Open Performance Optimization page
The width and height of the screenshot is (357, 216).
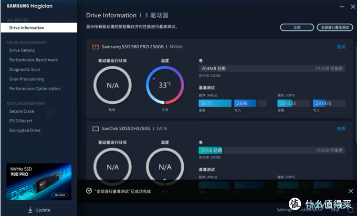point(35,89)
